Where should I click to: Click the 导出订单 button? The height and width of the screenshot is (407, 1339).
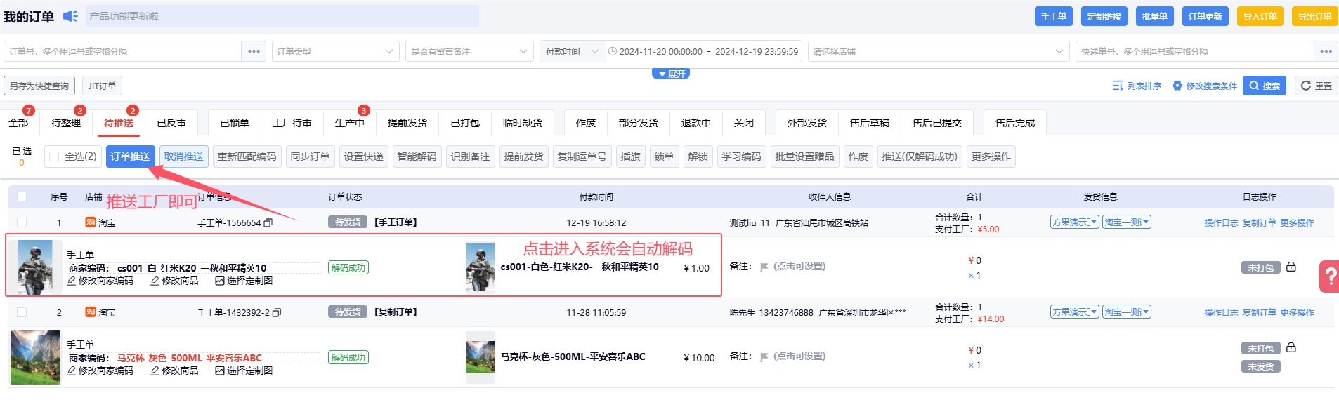(1314, 16)
